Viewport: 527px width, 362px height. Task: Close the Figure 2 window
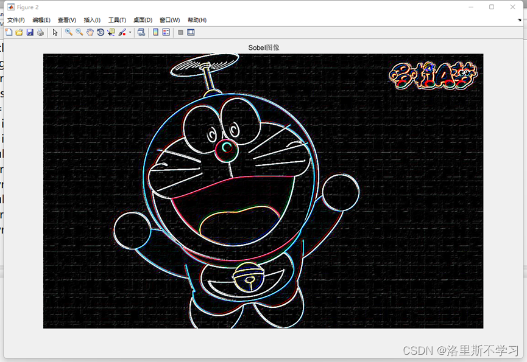512,7
